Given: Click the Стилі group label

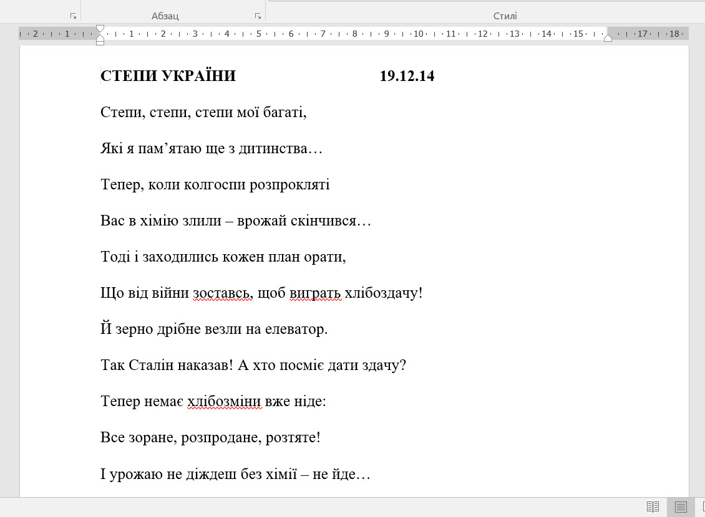Looking at the screenshot, I should click(x=505, y=16).
